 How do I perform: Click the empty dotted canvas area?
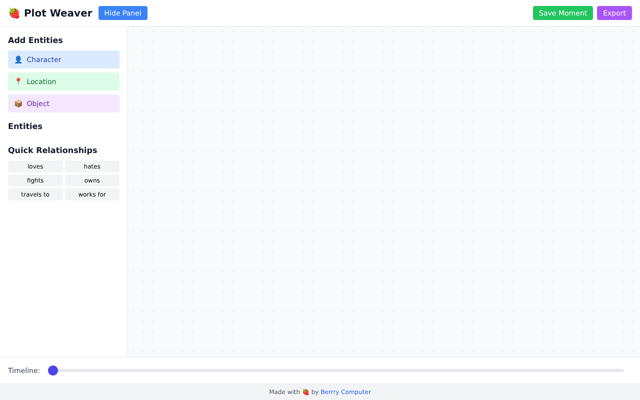tap(383, 191)
